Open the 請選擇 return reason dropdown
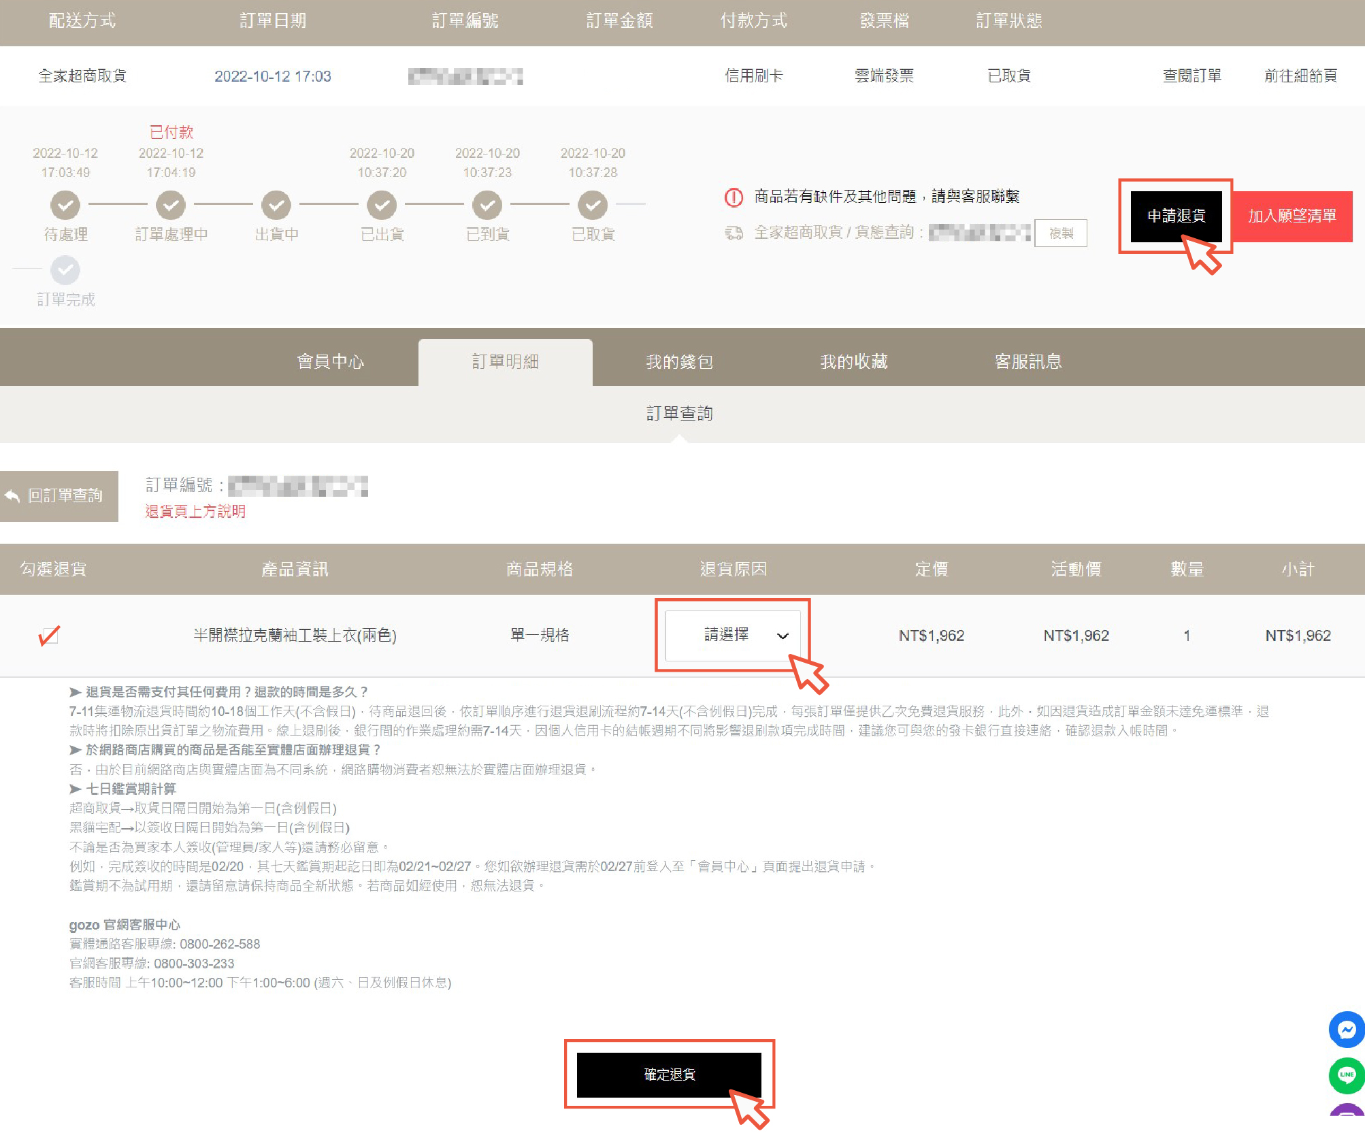 pyautogui.click(x=727, y=636)
